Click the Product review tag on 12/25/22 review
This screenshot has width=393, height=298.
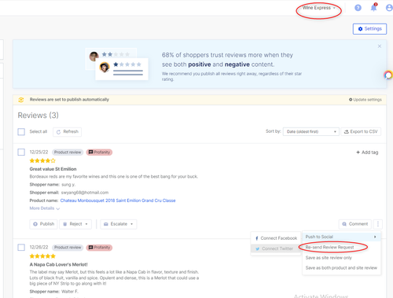(x=68, y=153)
